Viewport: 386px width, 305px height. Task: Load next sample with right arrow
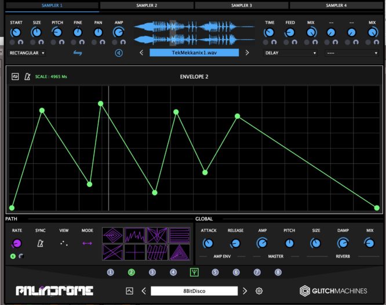(x=247, y=53)
